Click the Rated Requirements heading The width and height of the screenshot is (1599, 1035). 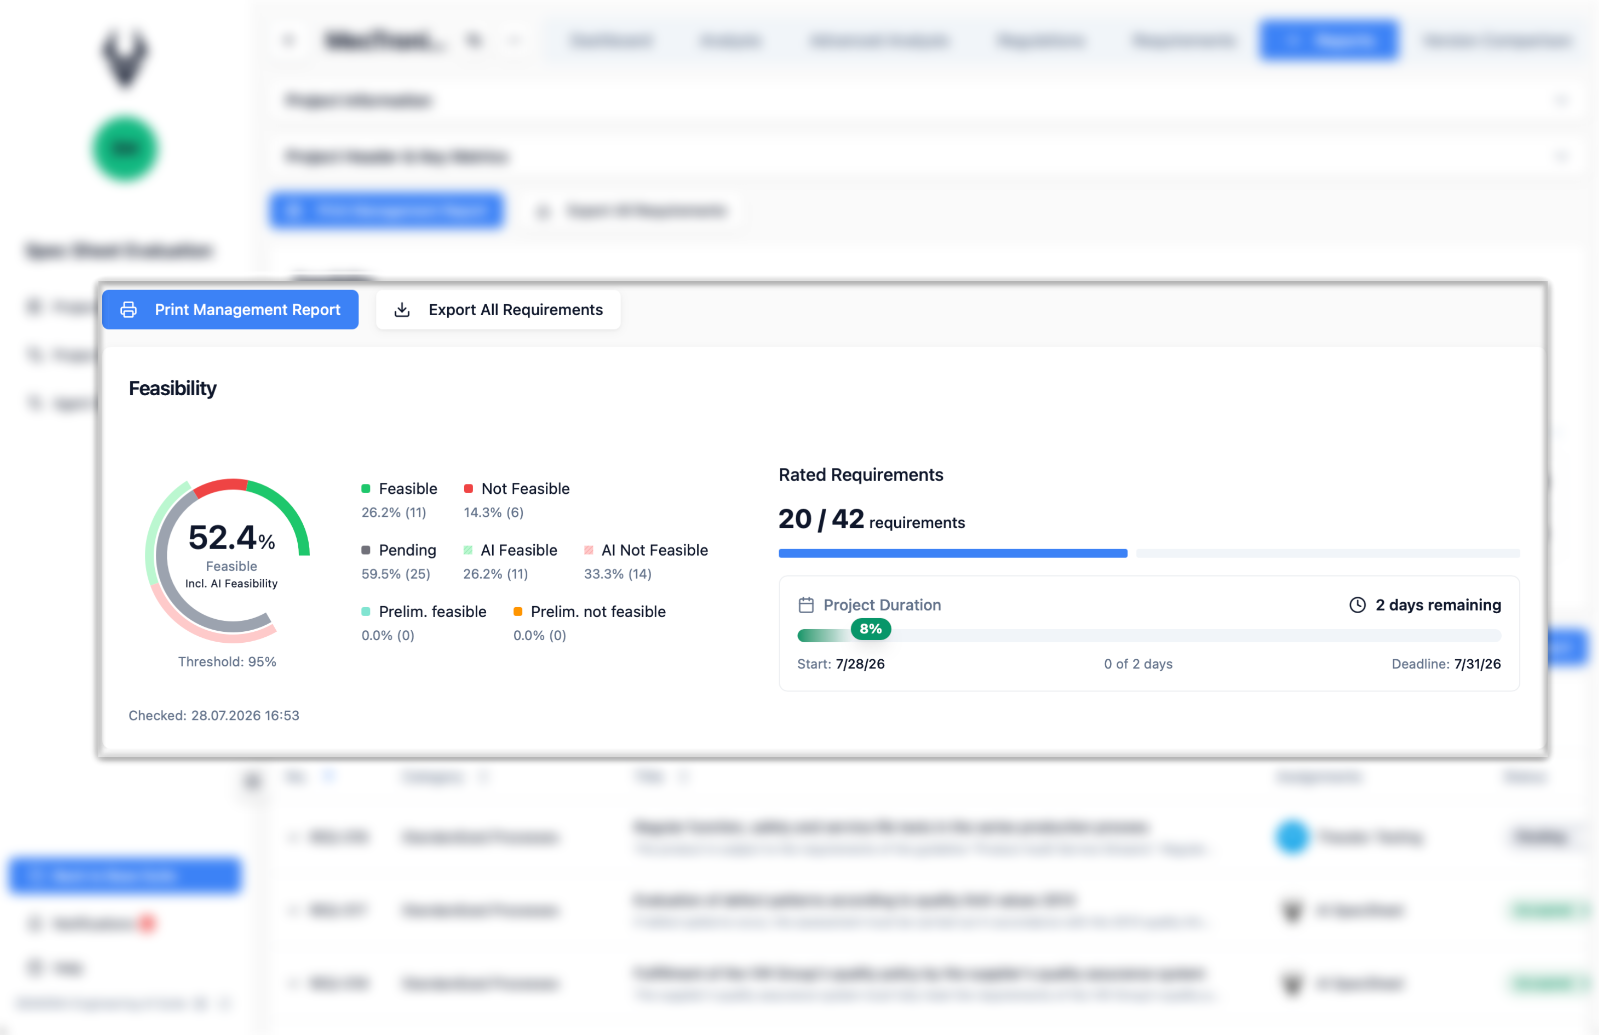tap(861, 475)
